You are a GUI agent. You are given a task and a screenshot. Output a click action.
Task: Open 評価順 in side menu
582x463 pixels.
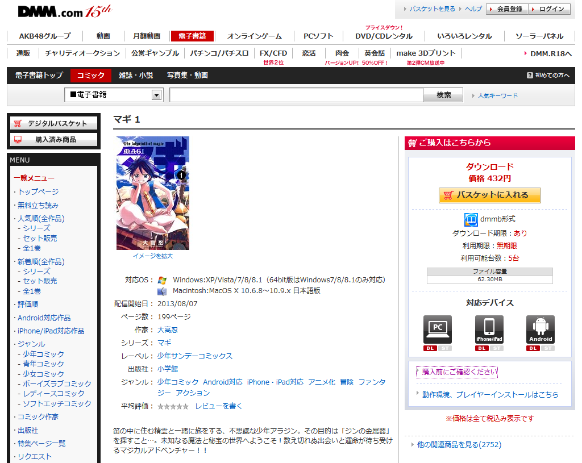28,304
